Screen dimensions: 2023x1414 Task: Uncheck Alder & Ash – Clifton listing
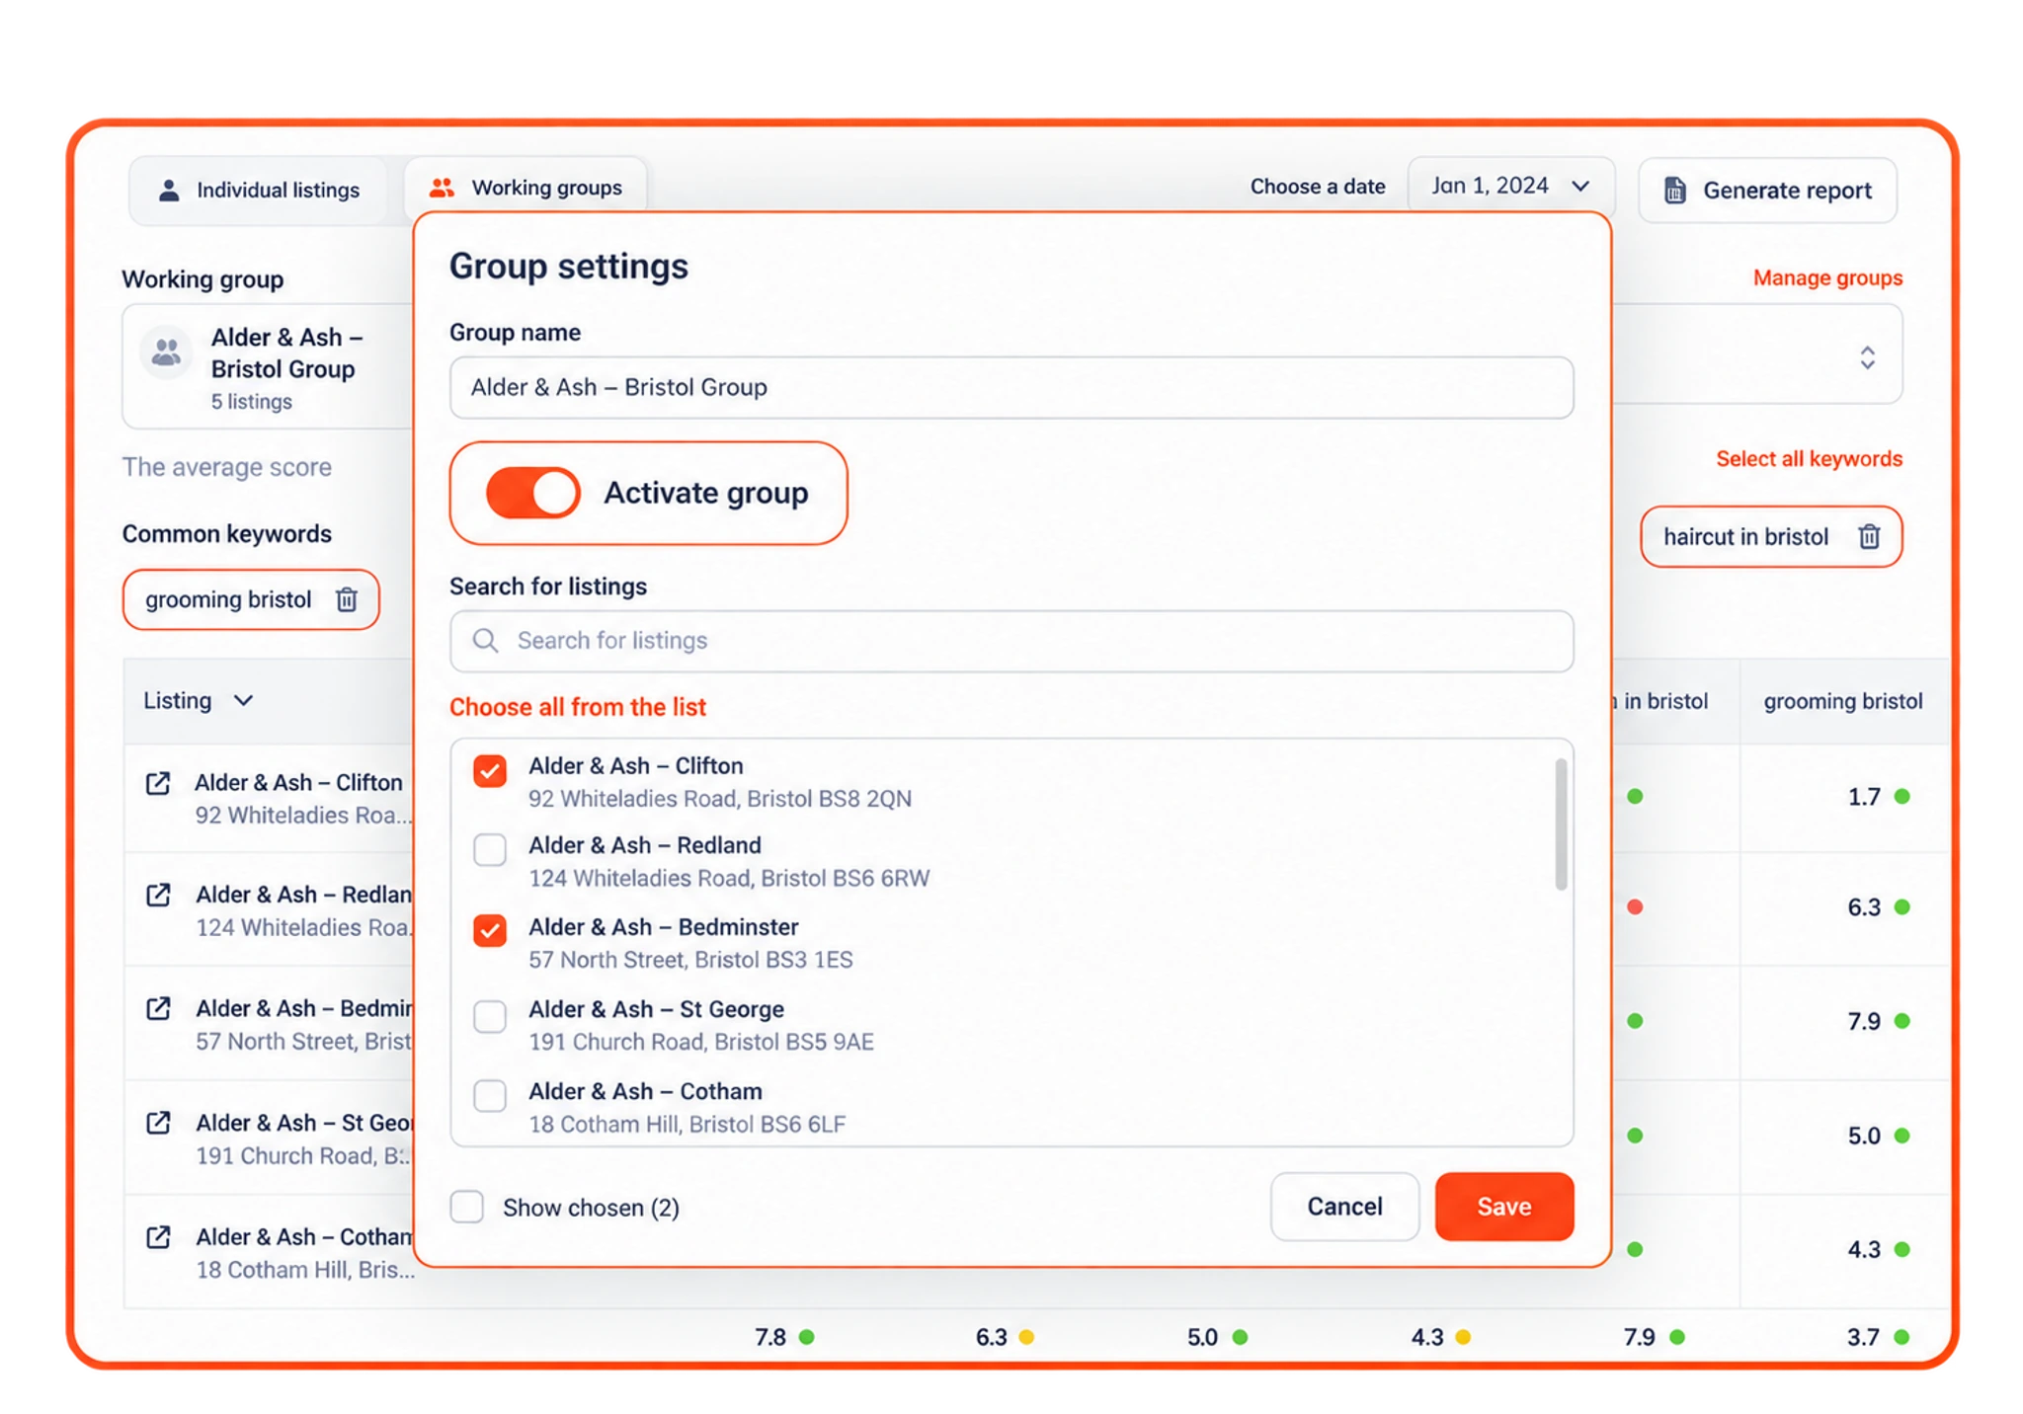pyautogui.click(x=490, y=770)
